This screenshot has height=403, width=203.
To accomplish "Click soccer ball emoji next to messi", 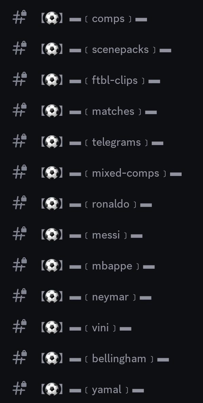I will (52, 235).
